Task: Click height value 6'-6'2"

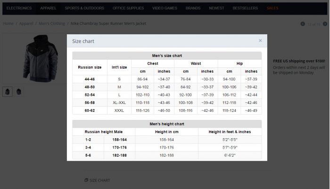Action: click(x=230, y=156)
